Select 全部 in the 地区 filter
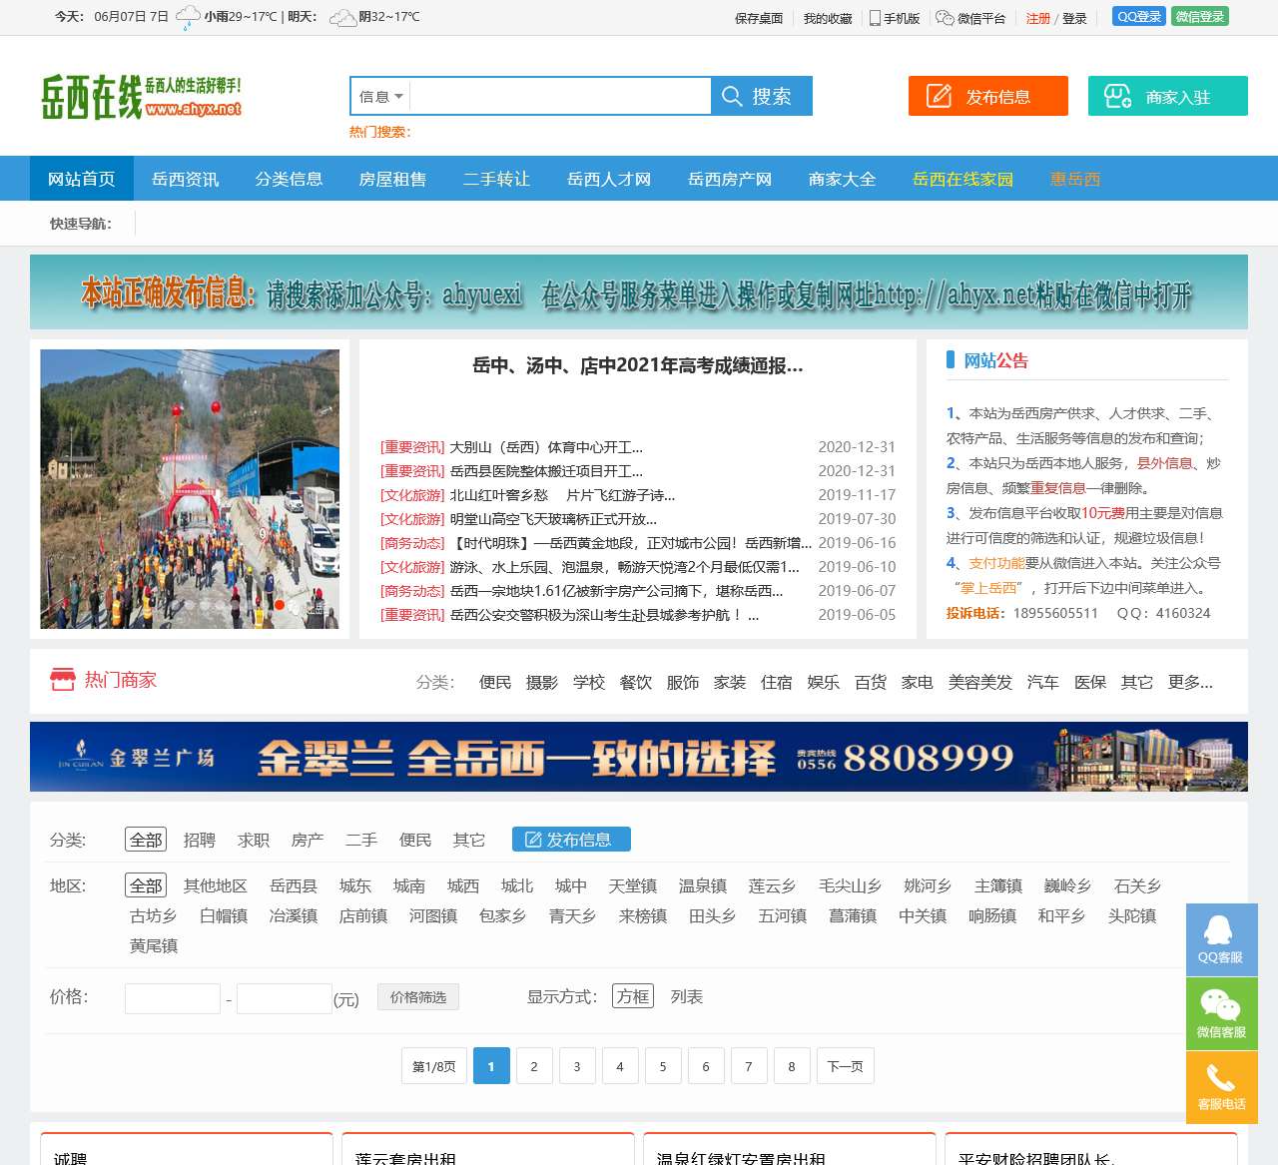The height and width of the screenshot is (1165, 1278). tap(145, 885)
